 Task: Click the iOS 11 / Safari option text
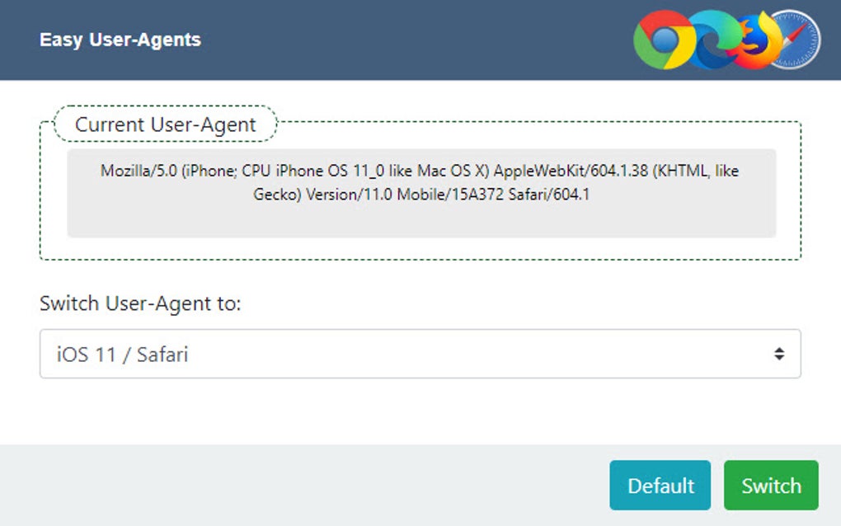tap(122, 355)
